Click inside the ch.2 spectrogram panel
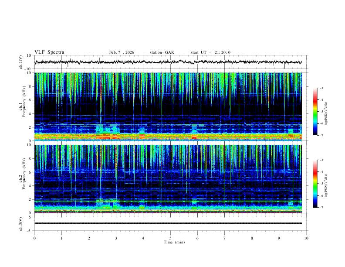345x267 pixels. [168, 179]
